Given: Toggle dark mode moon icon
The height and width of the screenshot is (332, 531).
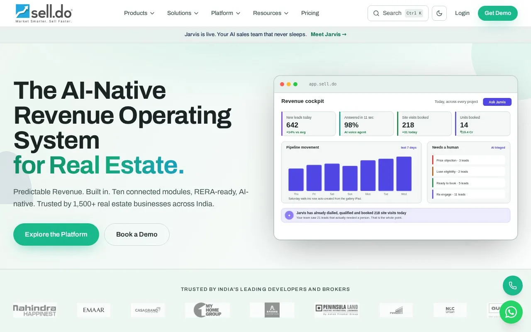Looking at the screenshot, I should click(439, 13).
